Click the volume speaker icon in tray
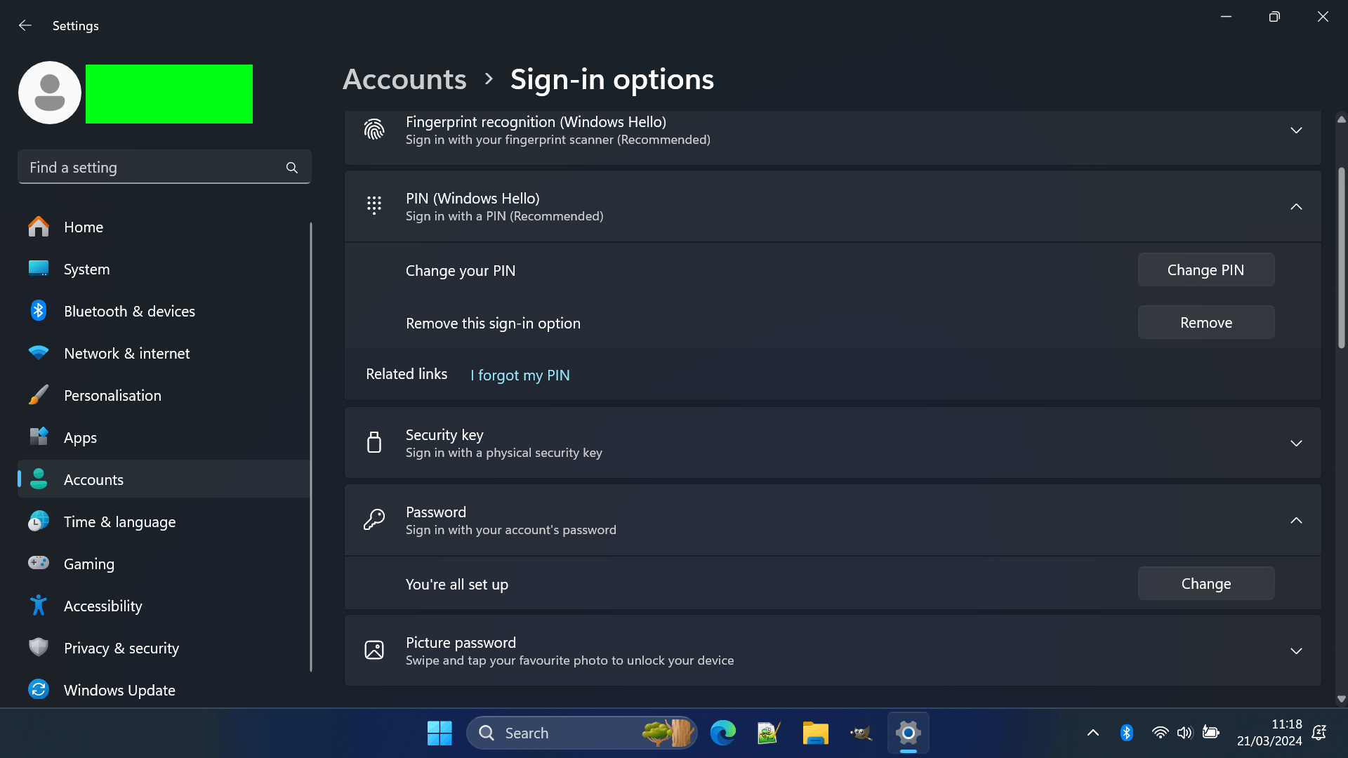This screenshot has height=758, width=1348. (x=1184, y=733)
